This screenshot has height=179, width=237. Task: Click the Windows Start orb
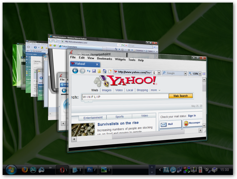pos(11,170)
